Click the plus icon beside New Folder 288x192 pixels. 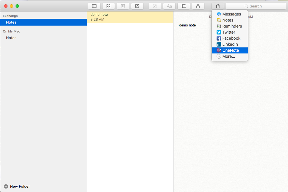click(x=6, y=186)
